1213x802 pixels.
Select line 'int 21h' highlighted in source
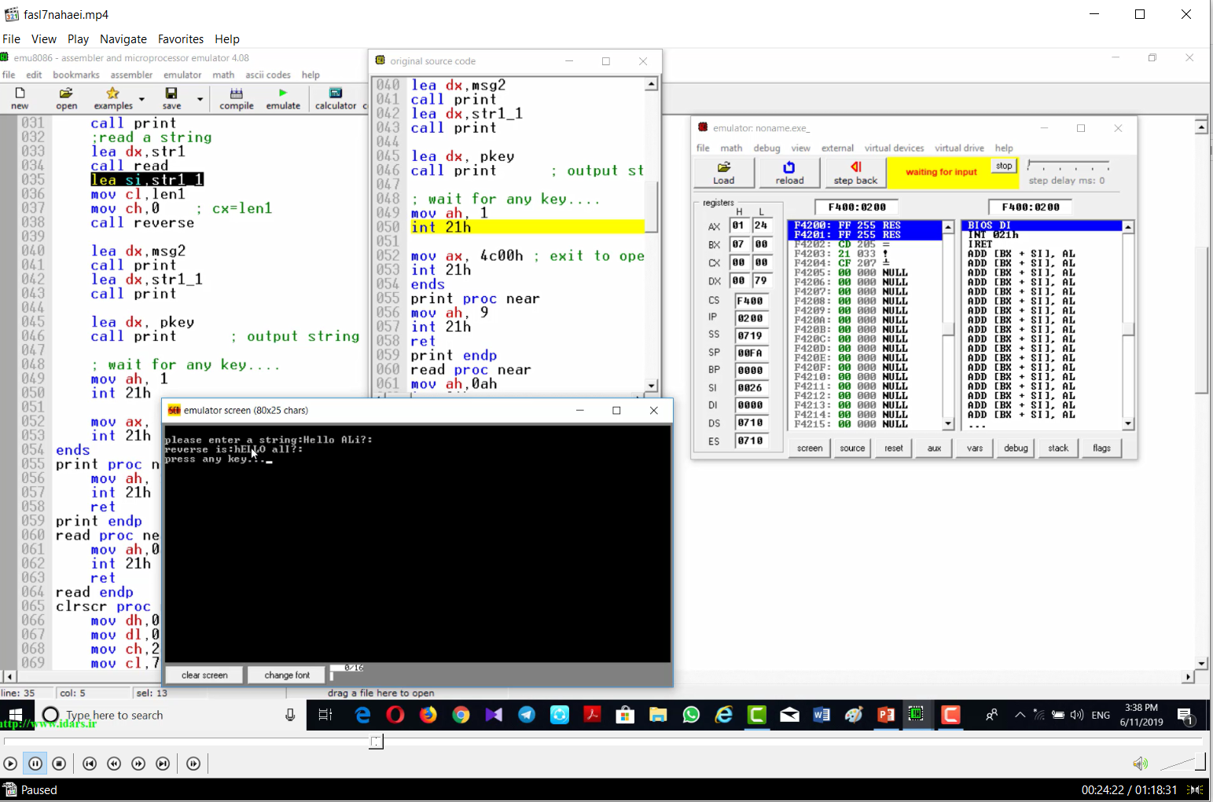(x=527, y=227)
